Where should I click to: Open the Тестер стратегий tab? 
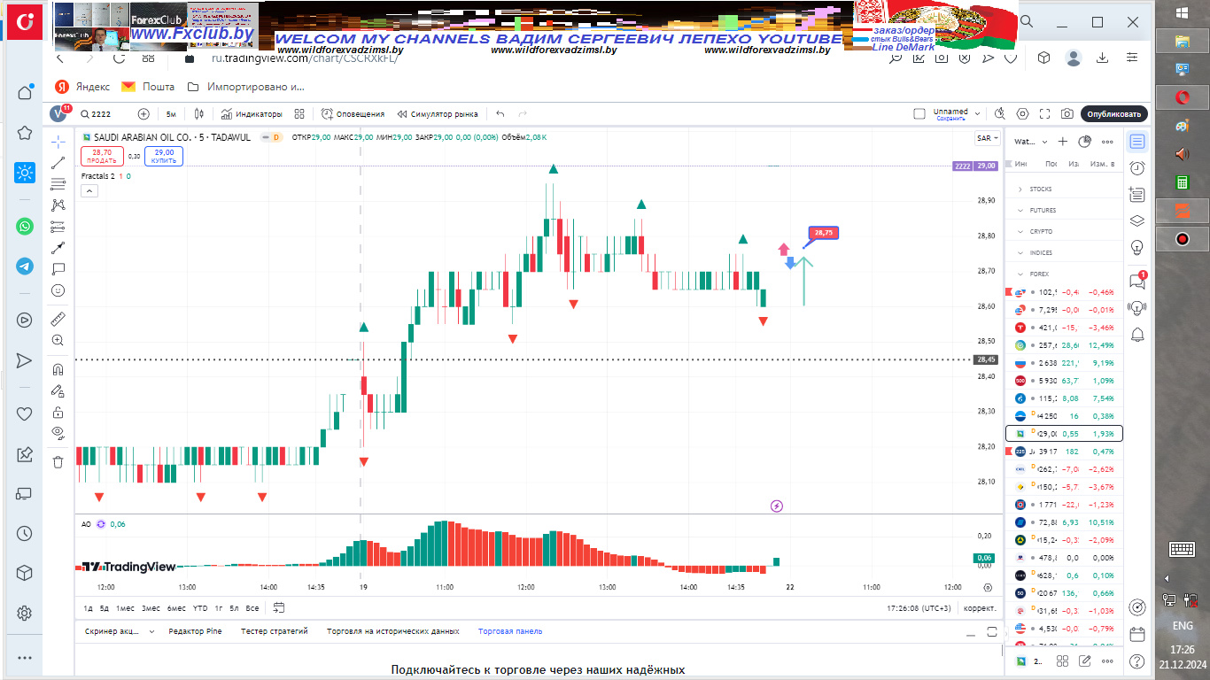pyautogui.click(x=275, y=631)
